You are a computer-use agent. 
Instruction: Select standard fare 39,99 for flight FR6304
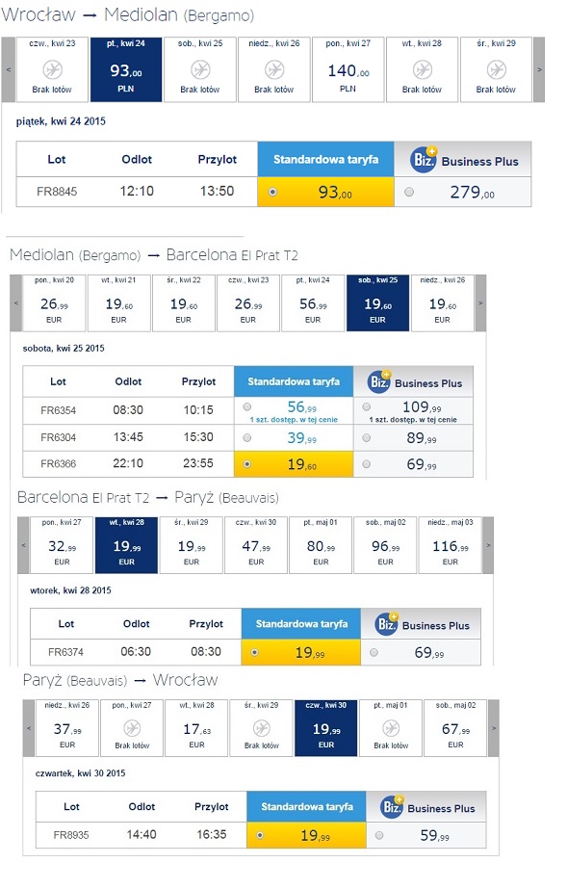click(247, 437)
